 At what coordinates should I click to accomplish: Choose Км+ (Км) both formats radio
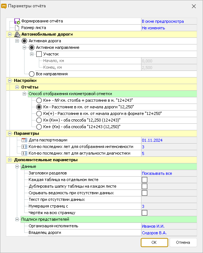tap(39, 127)
